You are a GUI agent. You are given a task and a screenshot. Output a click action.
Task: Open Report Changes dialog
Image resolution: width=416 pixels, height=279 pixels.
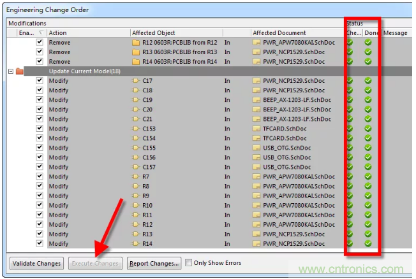[153, 263]
